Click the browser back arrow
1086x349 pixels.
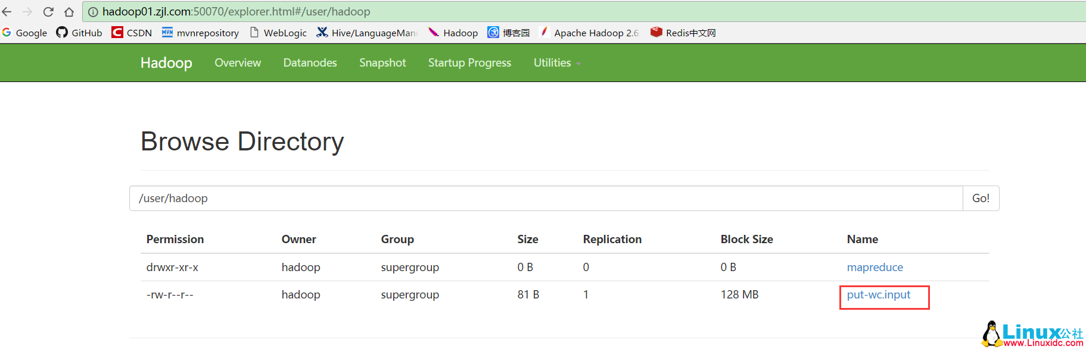tap(7, 11)
